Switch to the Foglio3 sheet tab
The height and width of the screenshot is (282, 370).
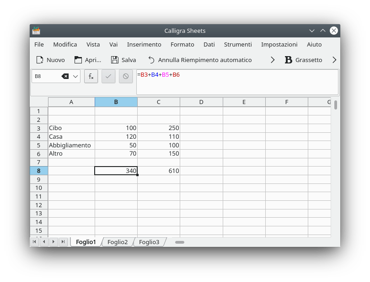(149, 242)
